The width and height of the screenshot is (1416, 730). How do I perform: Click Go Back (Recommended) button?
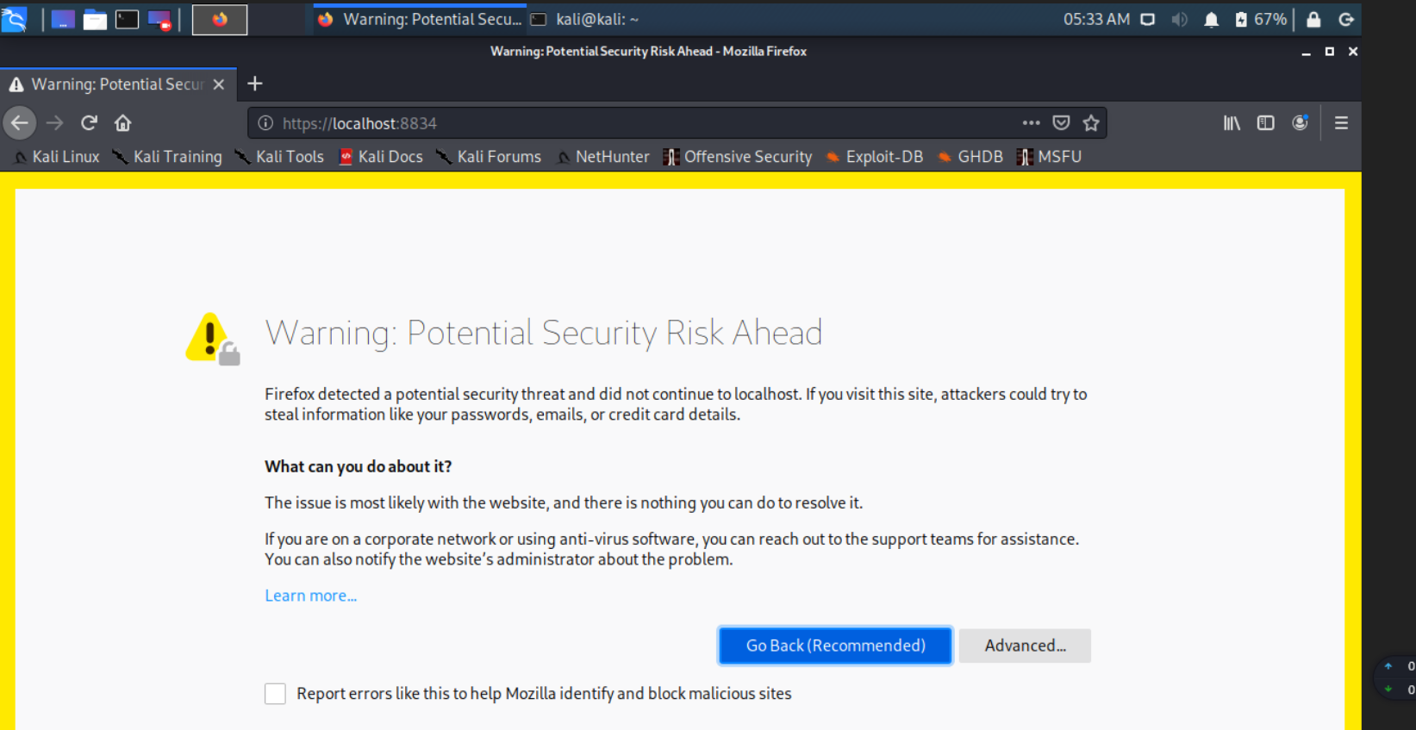tap(835, 646)
